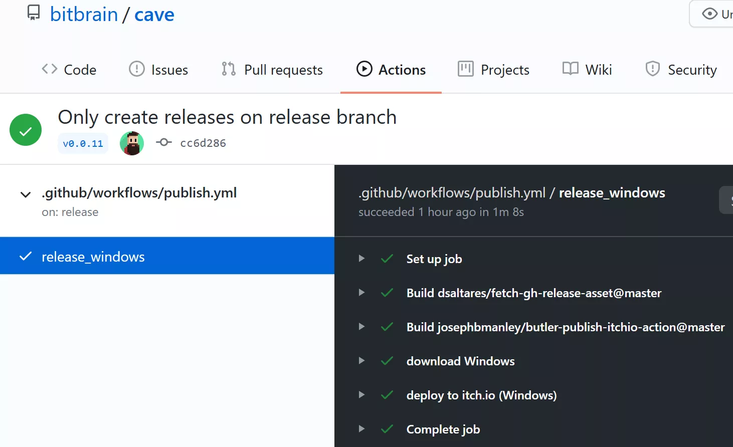Viewport: 733px width, 447px height.
Task: Select the release_windows job
Action: [x=167, y=256]
